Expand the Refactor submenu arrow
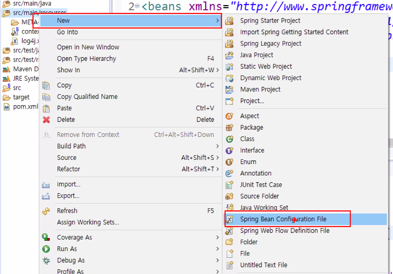 click(217, 169)
